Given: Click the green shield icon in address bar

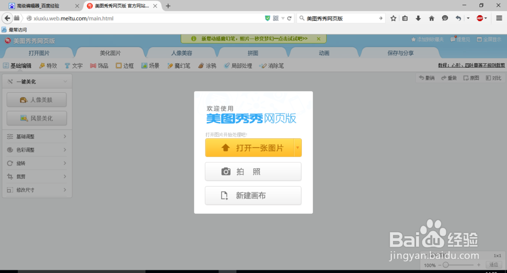Looking at the screenshot, I should point(267,18).
